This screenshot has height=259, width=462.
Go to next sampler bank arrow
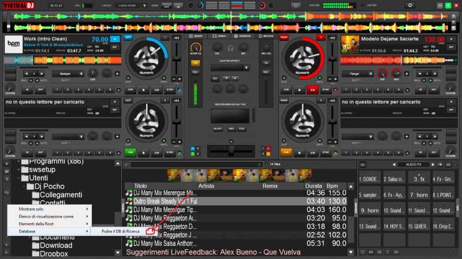point(433,165)
